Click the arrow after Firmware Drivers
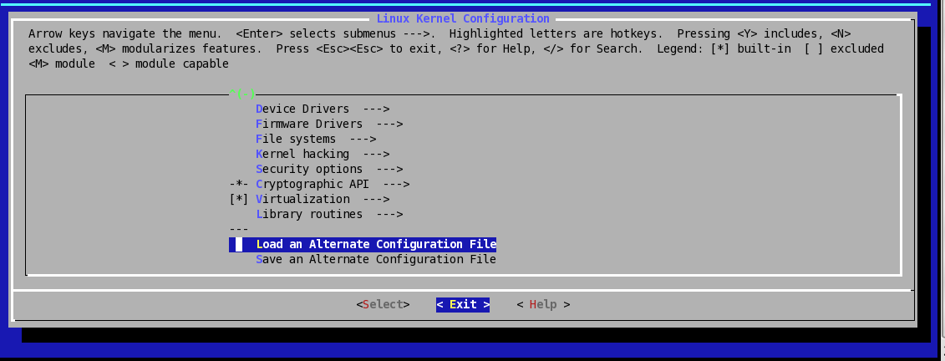 pyautogui.click(x=389, y=124)
